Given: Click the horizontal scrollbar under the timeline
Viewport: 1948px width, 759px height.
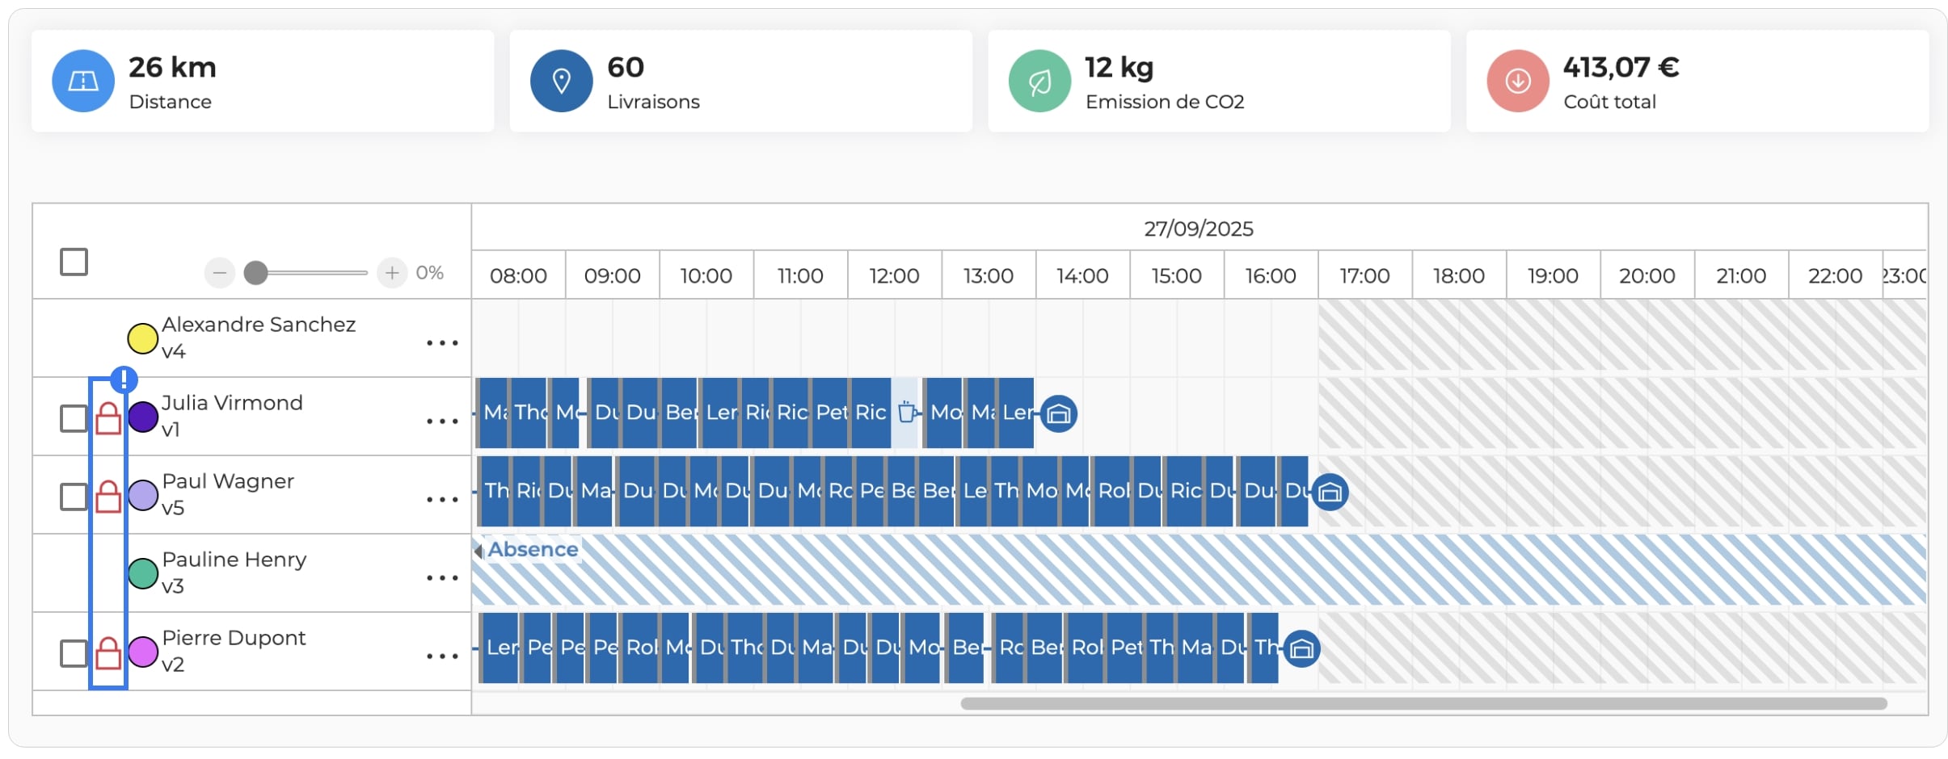Looking at the screenshot, I should [1423, 703].
